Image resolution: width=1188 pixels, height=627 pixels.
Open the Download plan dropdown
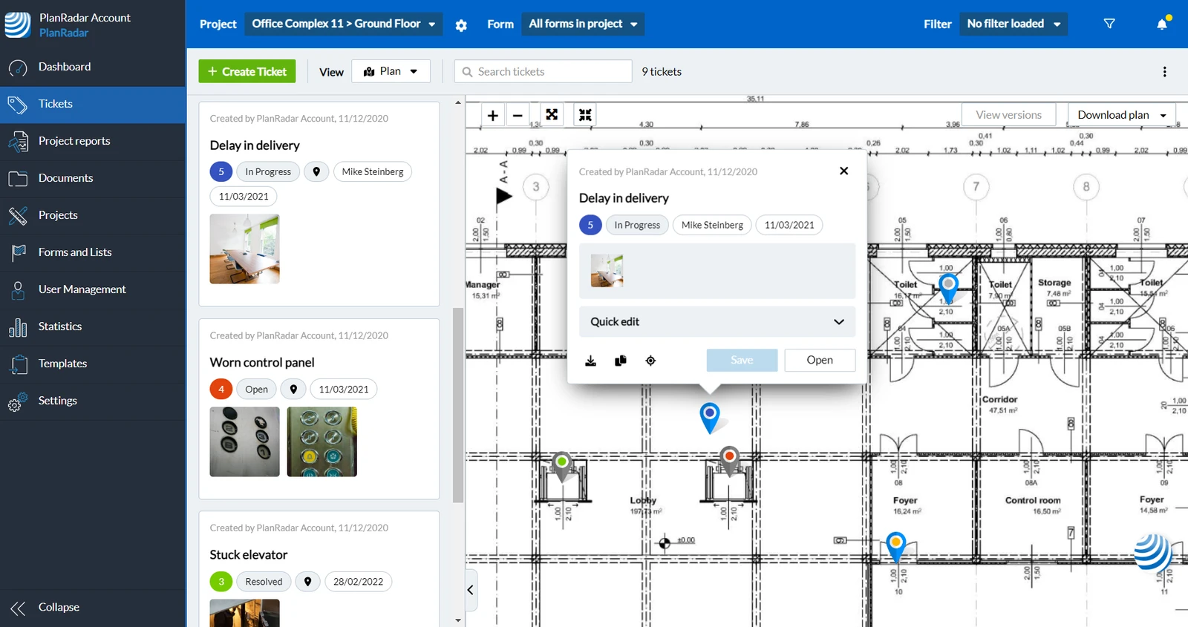coord(1121,115)
